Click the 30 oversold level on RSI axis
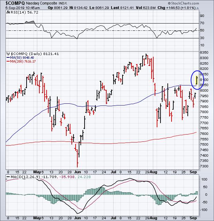Screen dimensions: 214x221 coord(202,38)
